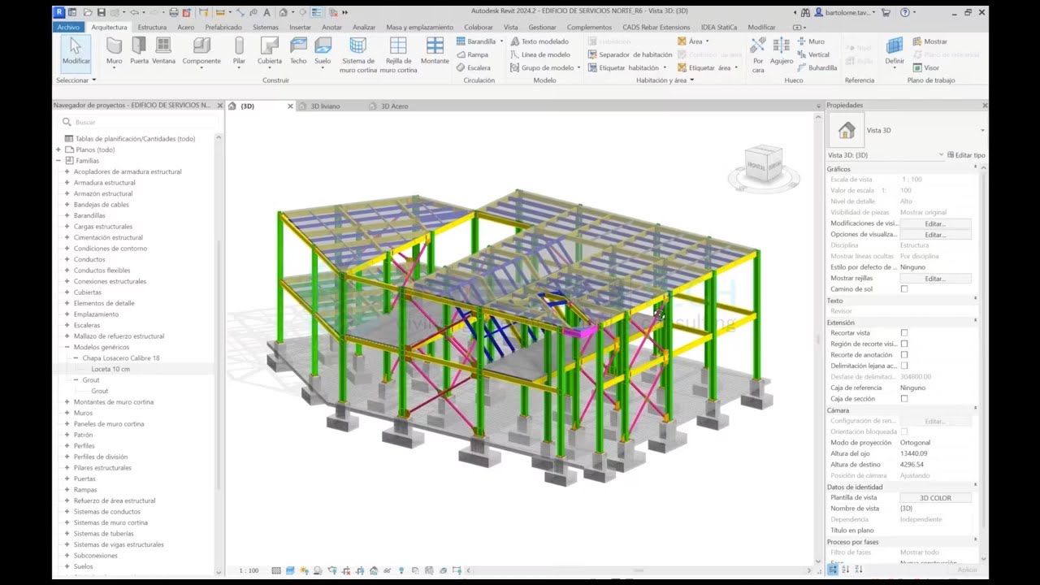
Task: Choose the Por cara opening tool
Action: coord(758,54)
